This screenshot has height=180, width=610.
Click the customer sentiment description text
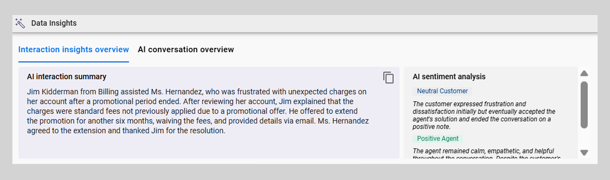coord(484,115)
